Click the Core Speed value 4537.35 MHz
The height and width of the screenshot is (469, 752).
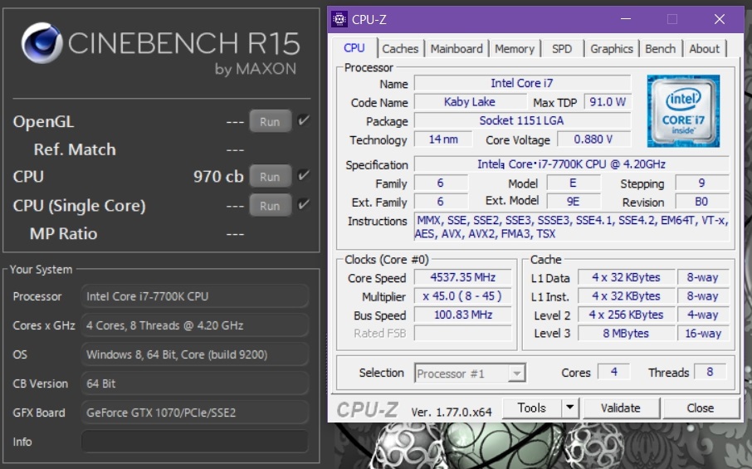coord(463,277)
